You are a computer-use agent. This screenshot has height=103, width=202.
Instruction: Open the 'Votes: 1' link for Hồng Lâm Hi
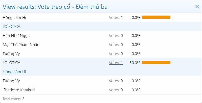coord(116,18)
